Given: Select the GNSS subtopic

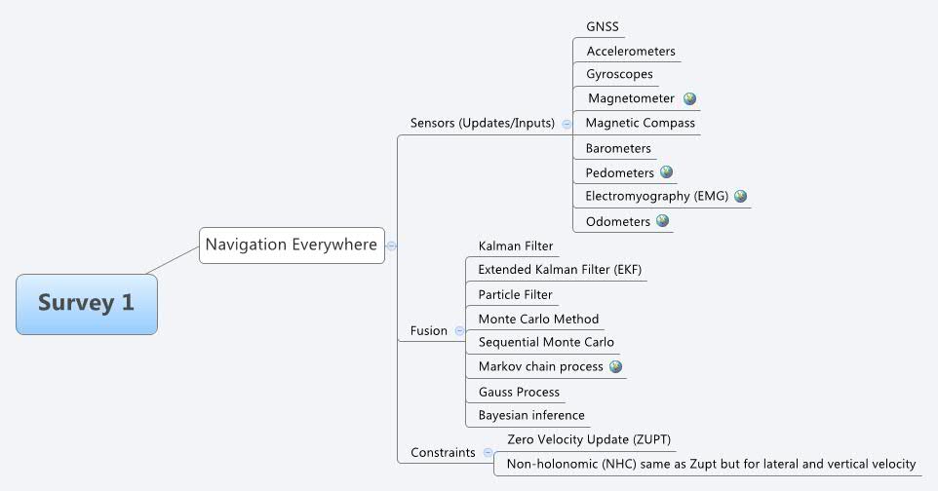Looking at the screenshot, I should point(602,26).
